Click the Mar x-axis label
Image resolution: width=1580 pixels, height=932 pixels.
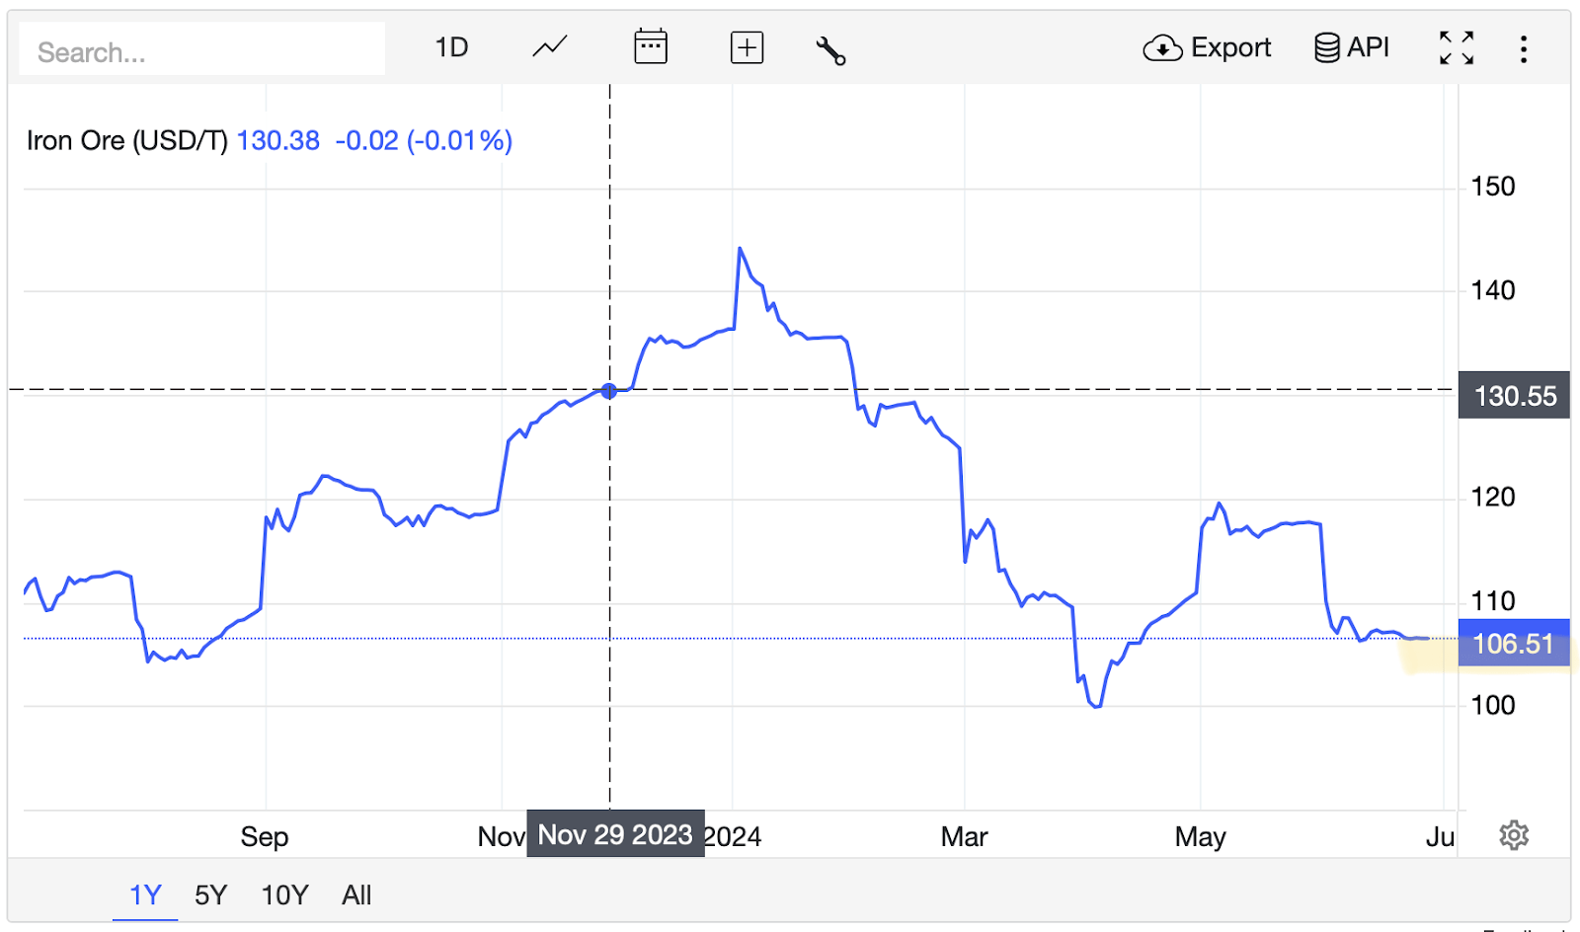(964, 837)
